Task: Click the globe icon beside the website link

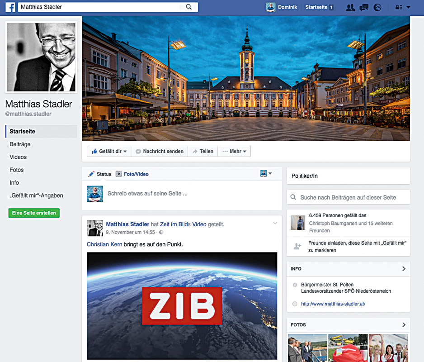Action: click(x=295, y=304)
